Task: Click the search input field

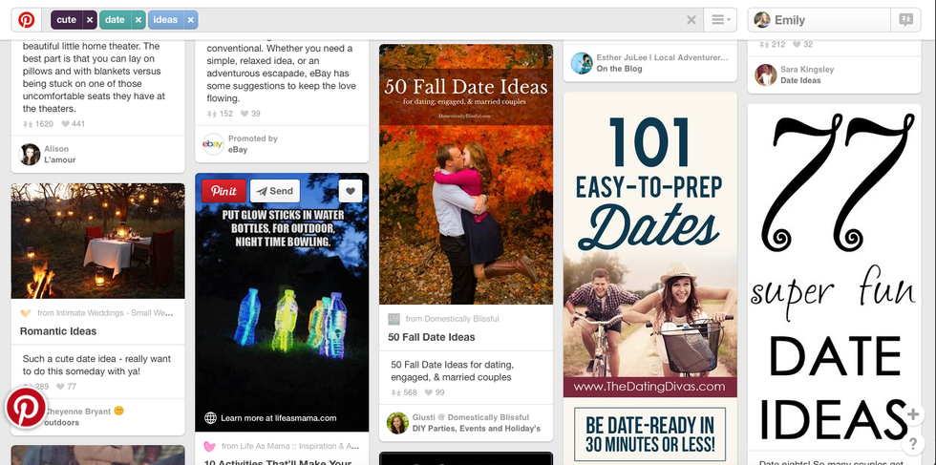Action: click(x=439, y=20)
